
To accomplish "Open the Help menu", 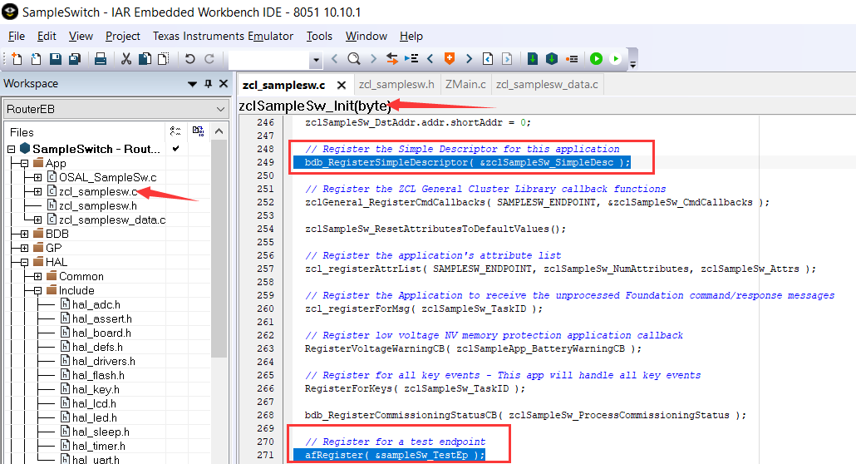I will click(x=411, y=36).
